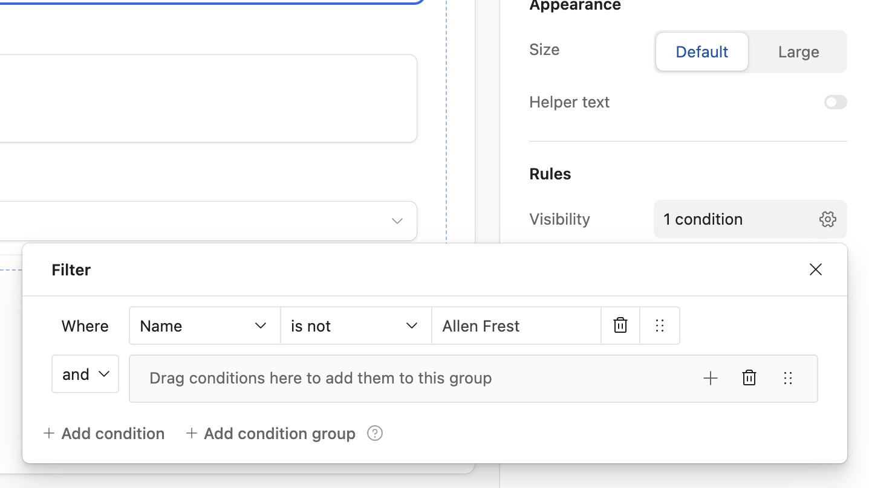The height and width of the screenshot is (488, 869).
Task: Change the 'and' conjunction dropdown
Action: 85,374
